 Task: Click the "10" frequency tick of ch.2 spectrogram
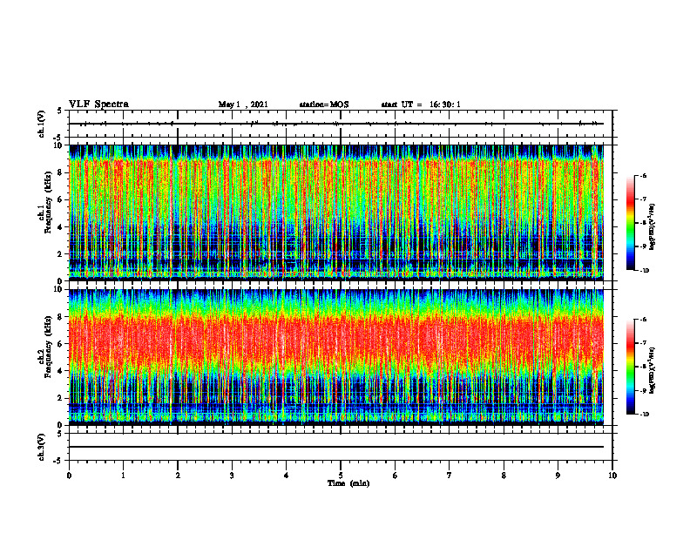58,289
